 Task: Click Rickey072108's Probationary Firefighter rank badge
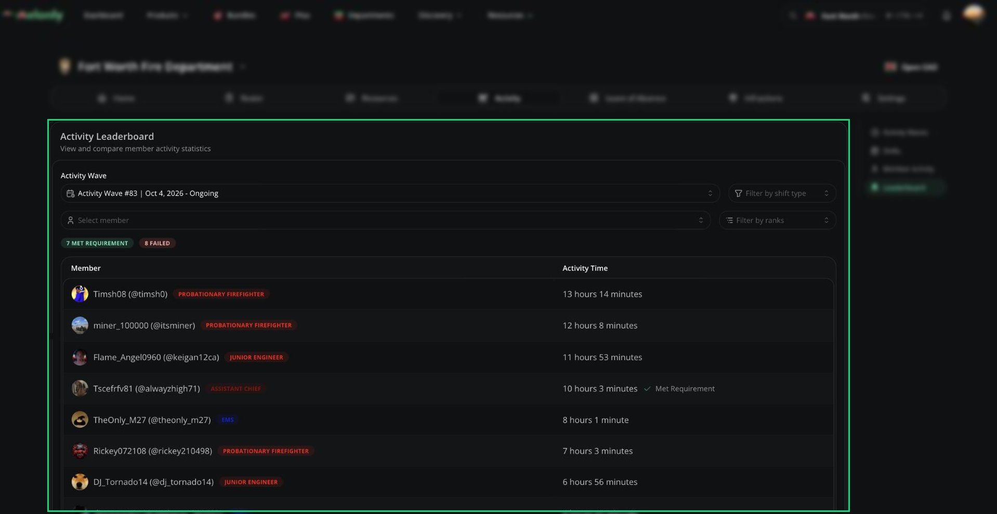pos(266,451)
